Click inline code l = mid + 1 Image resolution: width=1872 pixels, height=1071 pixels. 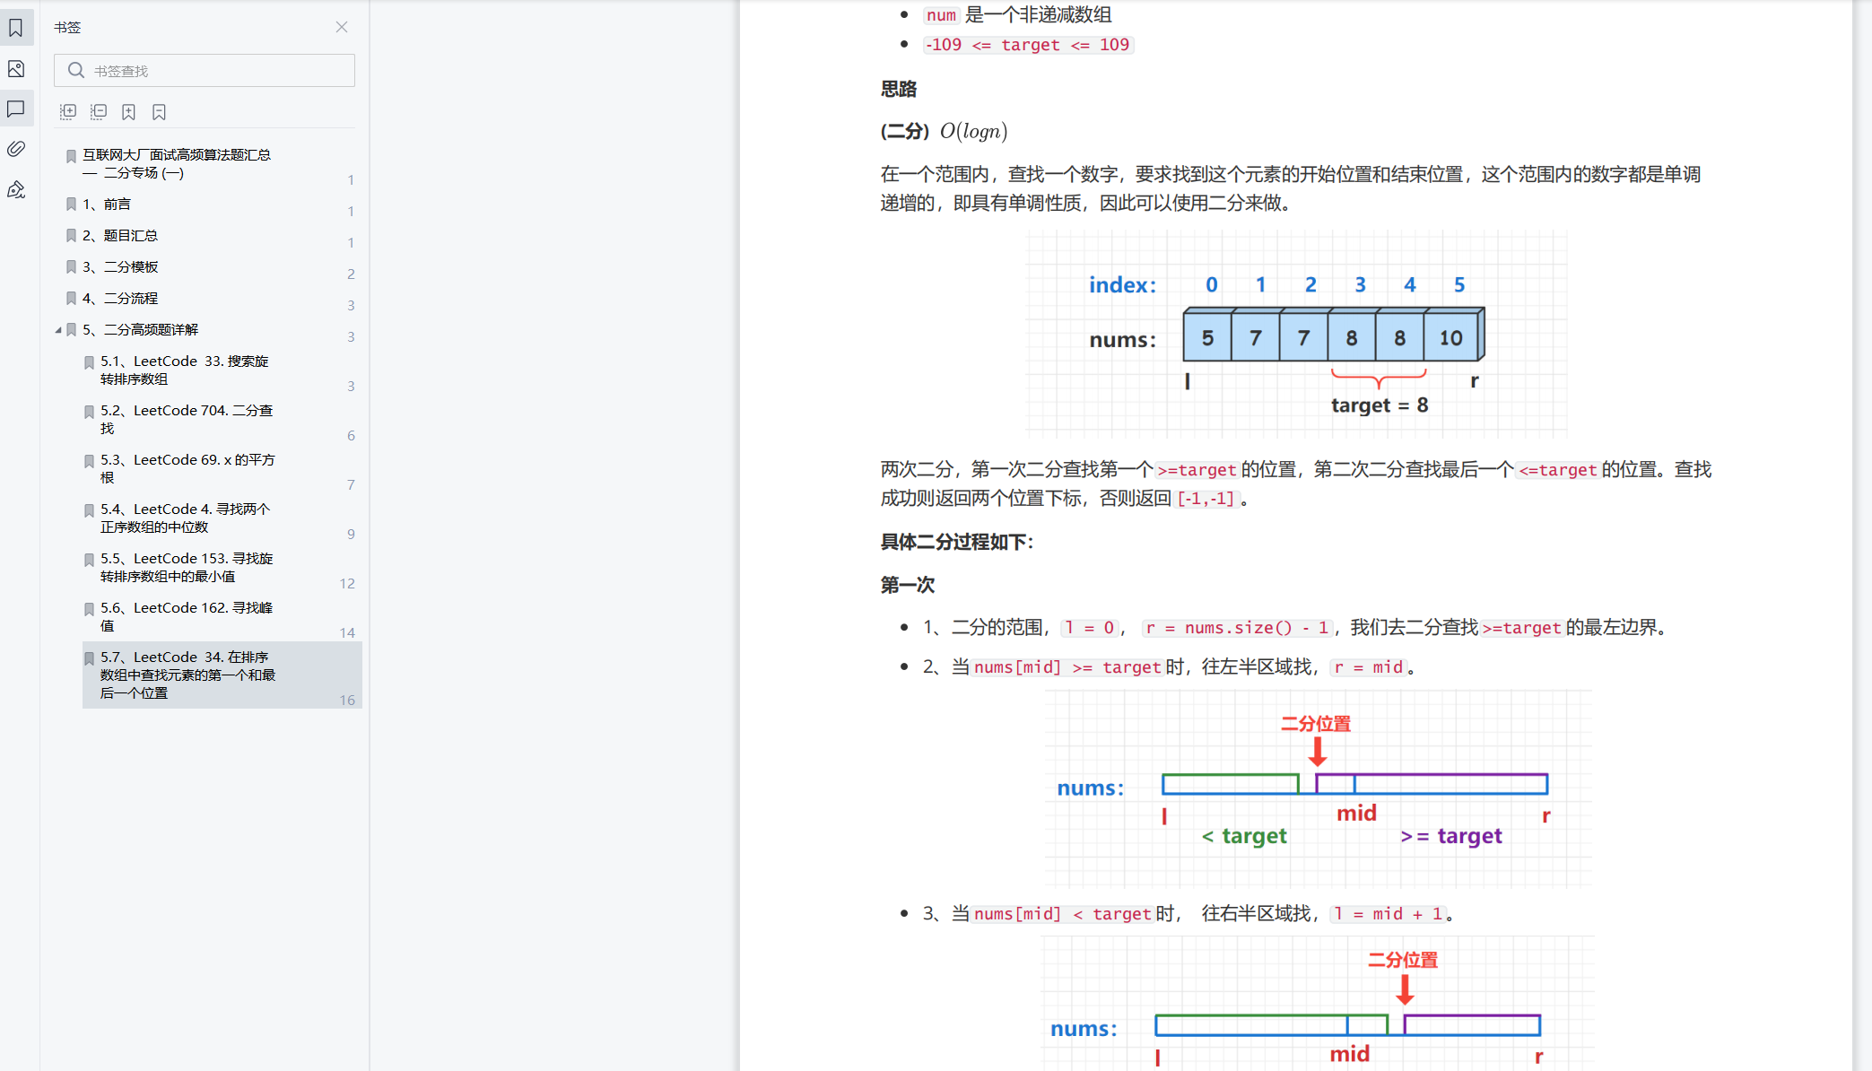pyautogui.click(x=1388, y=914)
